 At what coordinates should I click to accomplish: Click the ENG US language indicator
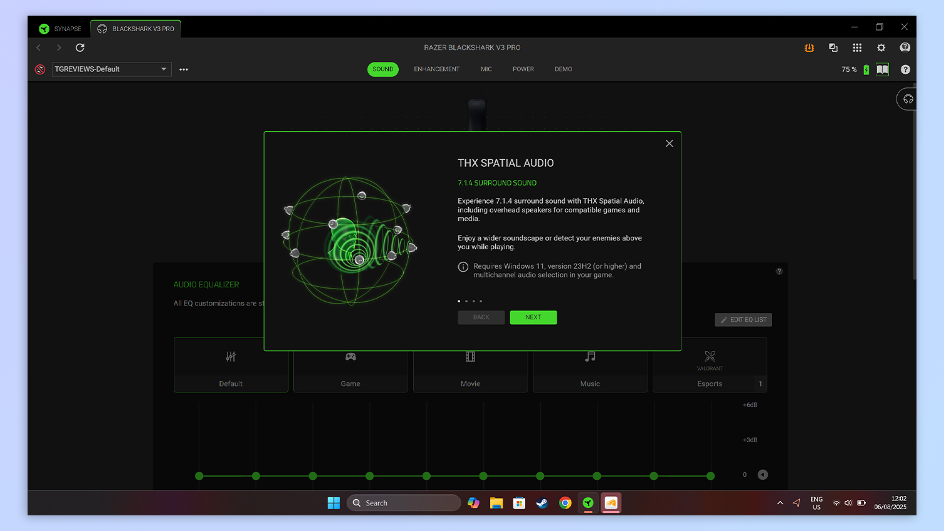coord(816,503)
